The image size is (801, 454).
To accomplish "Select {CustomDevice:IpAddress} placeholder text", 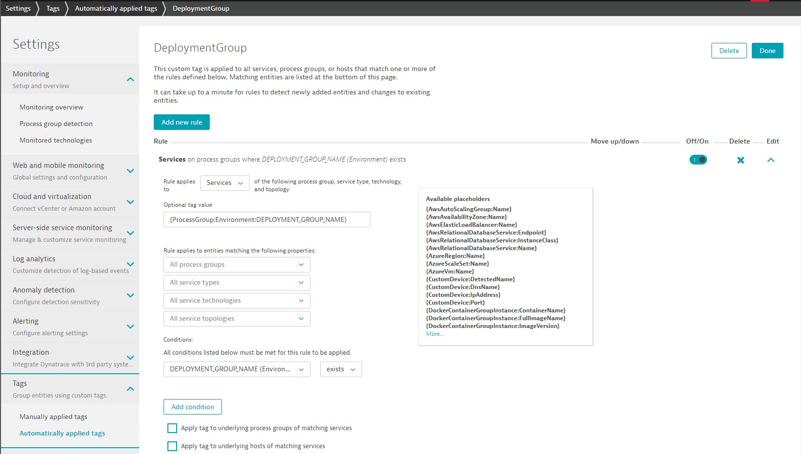I will [x=463, y=295].
